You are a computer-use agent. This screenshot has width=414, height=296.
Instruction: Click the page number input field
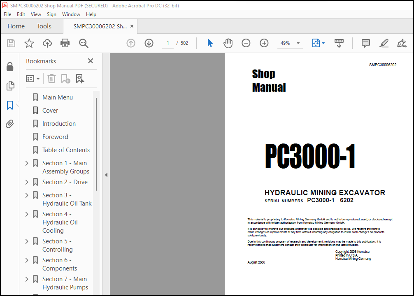pos(167,43)
